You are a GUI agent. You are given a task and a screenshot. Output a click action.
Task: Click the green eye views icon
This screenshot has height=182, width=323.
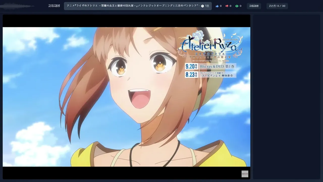[x=237, y=6]
